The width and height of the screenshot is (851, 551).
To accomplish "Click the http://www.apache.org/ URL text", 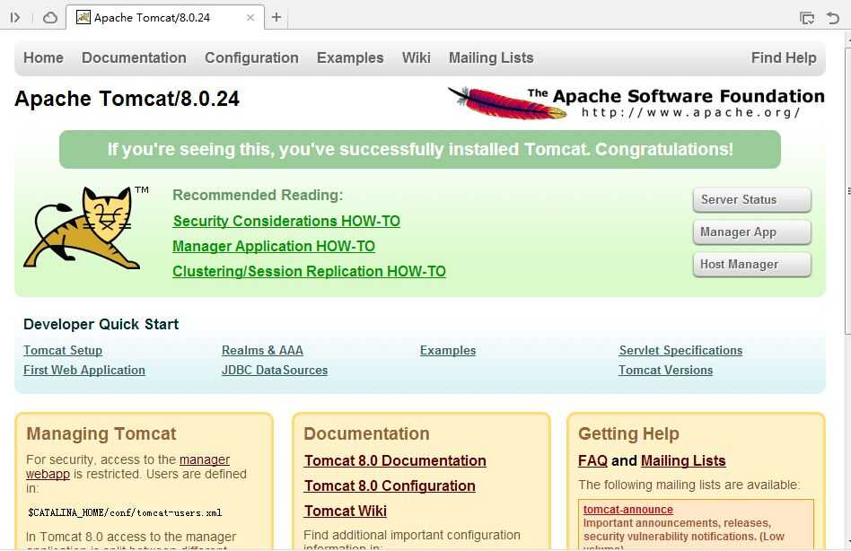I will (x=691, y=112).
